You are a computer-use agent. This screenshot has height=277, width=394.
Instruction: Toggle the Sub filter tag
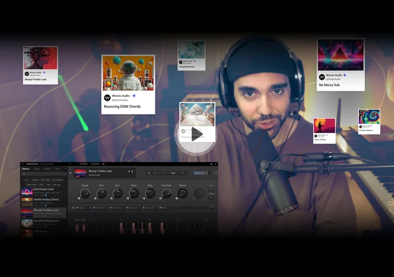(x=48, y=185)
